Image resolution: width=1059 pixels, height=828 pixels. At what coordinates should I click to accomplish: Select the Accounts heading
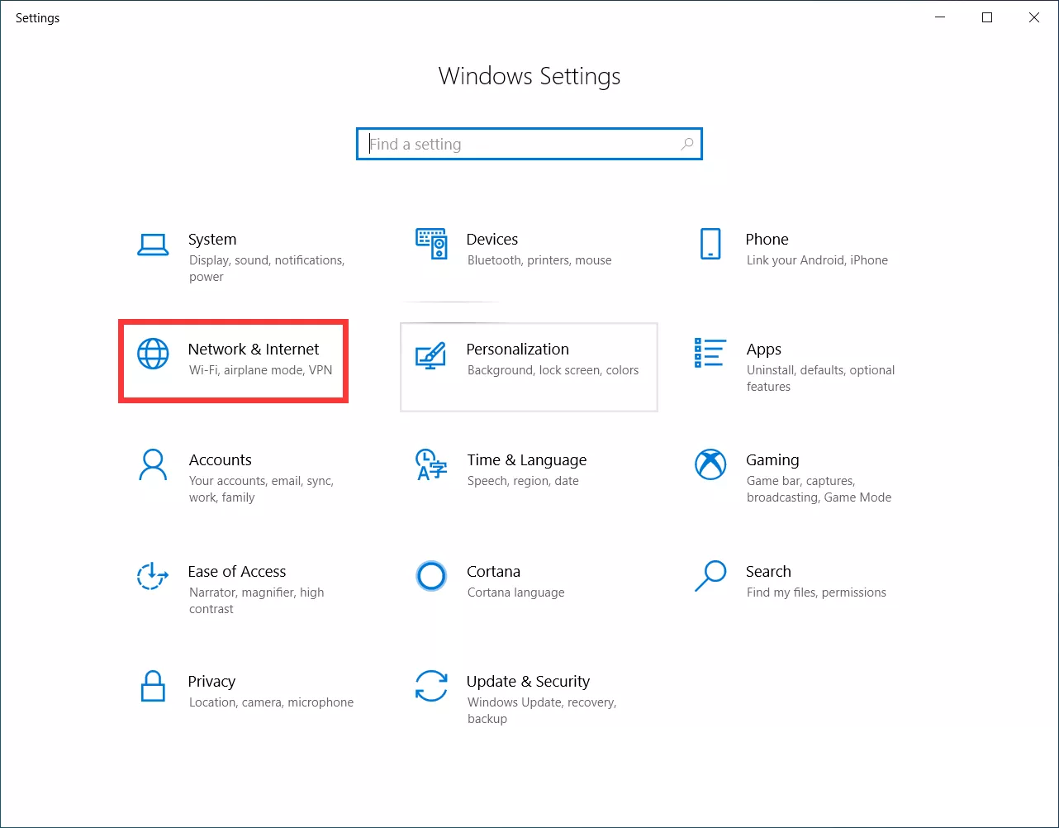220,459
